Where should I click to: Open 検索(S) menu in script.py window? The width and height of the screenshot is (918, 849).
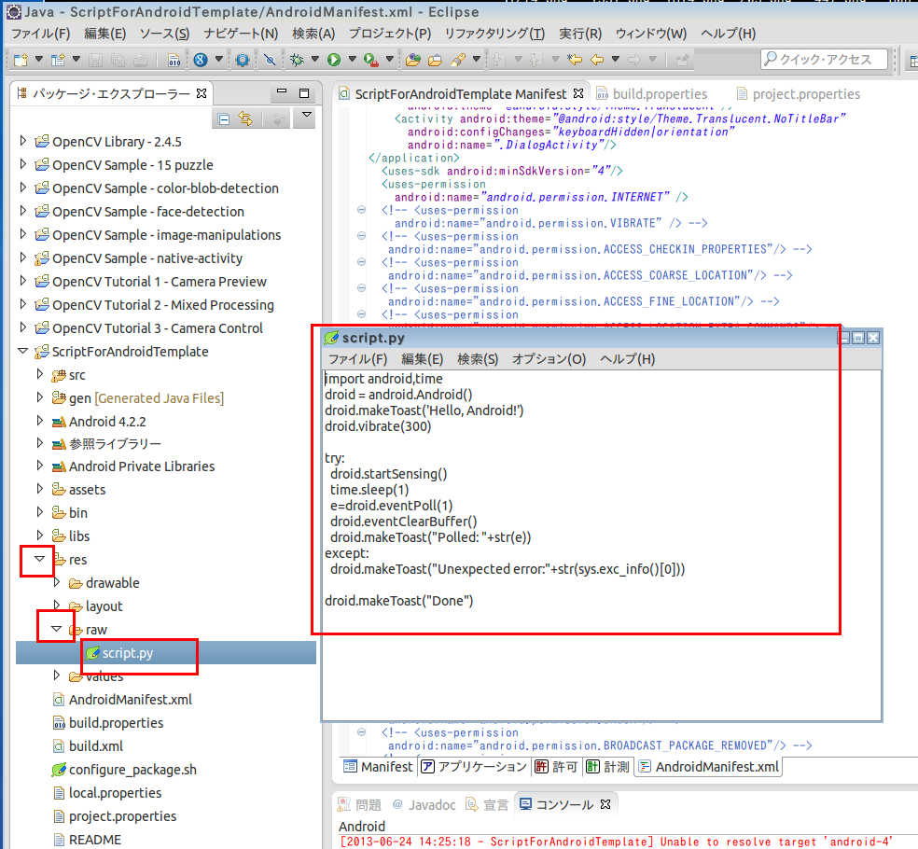[x=478, y=359]
